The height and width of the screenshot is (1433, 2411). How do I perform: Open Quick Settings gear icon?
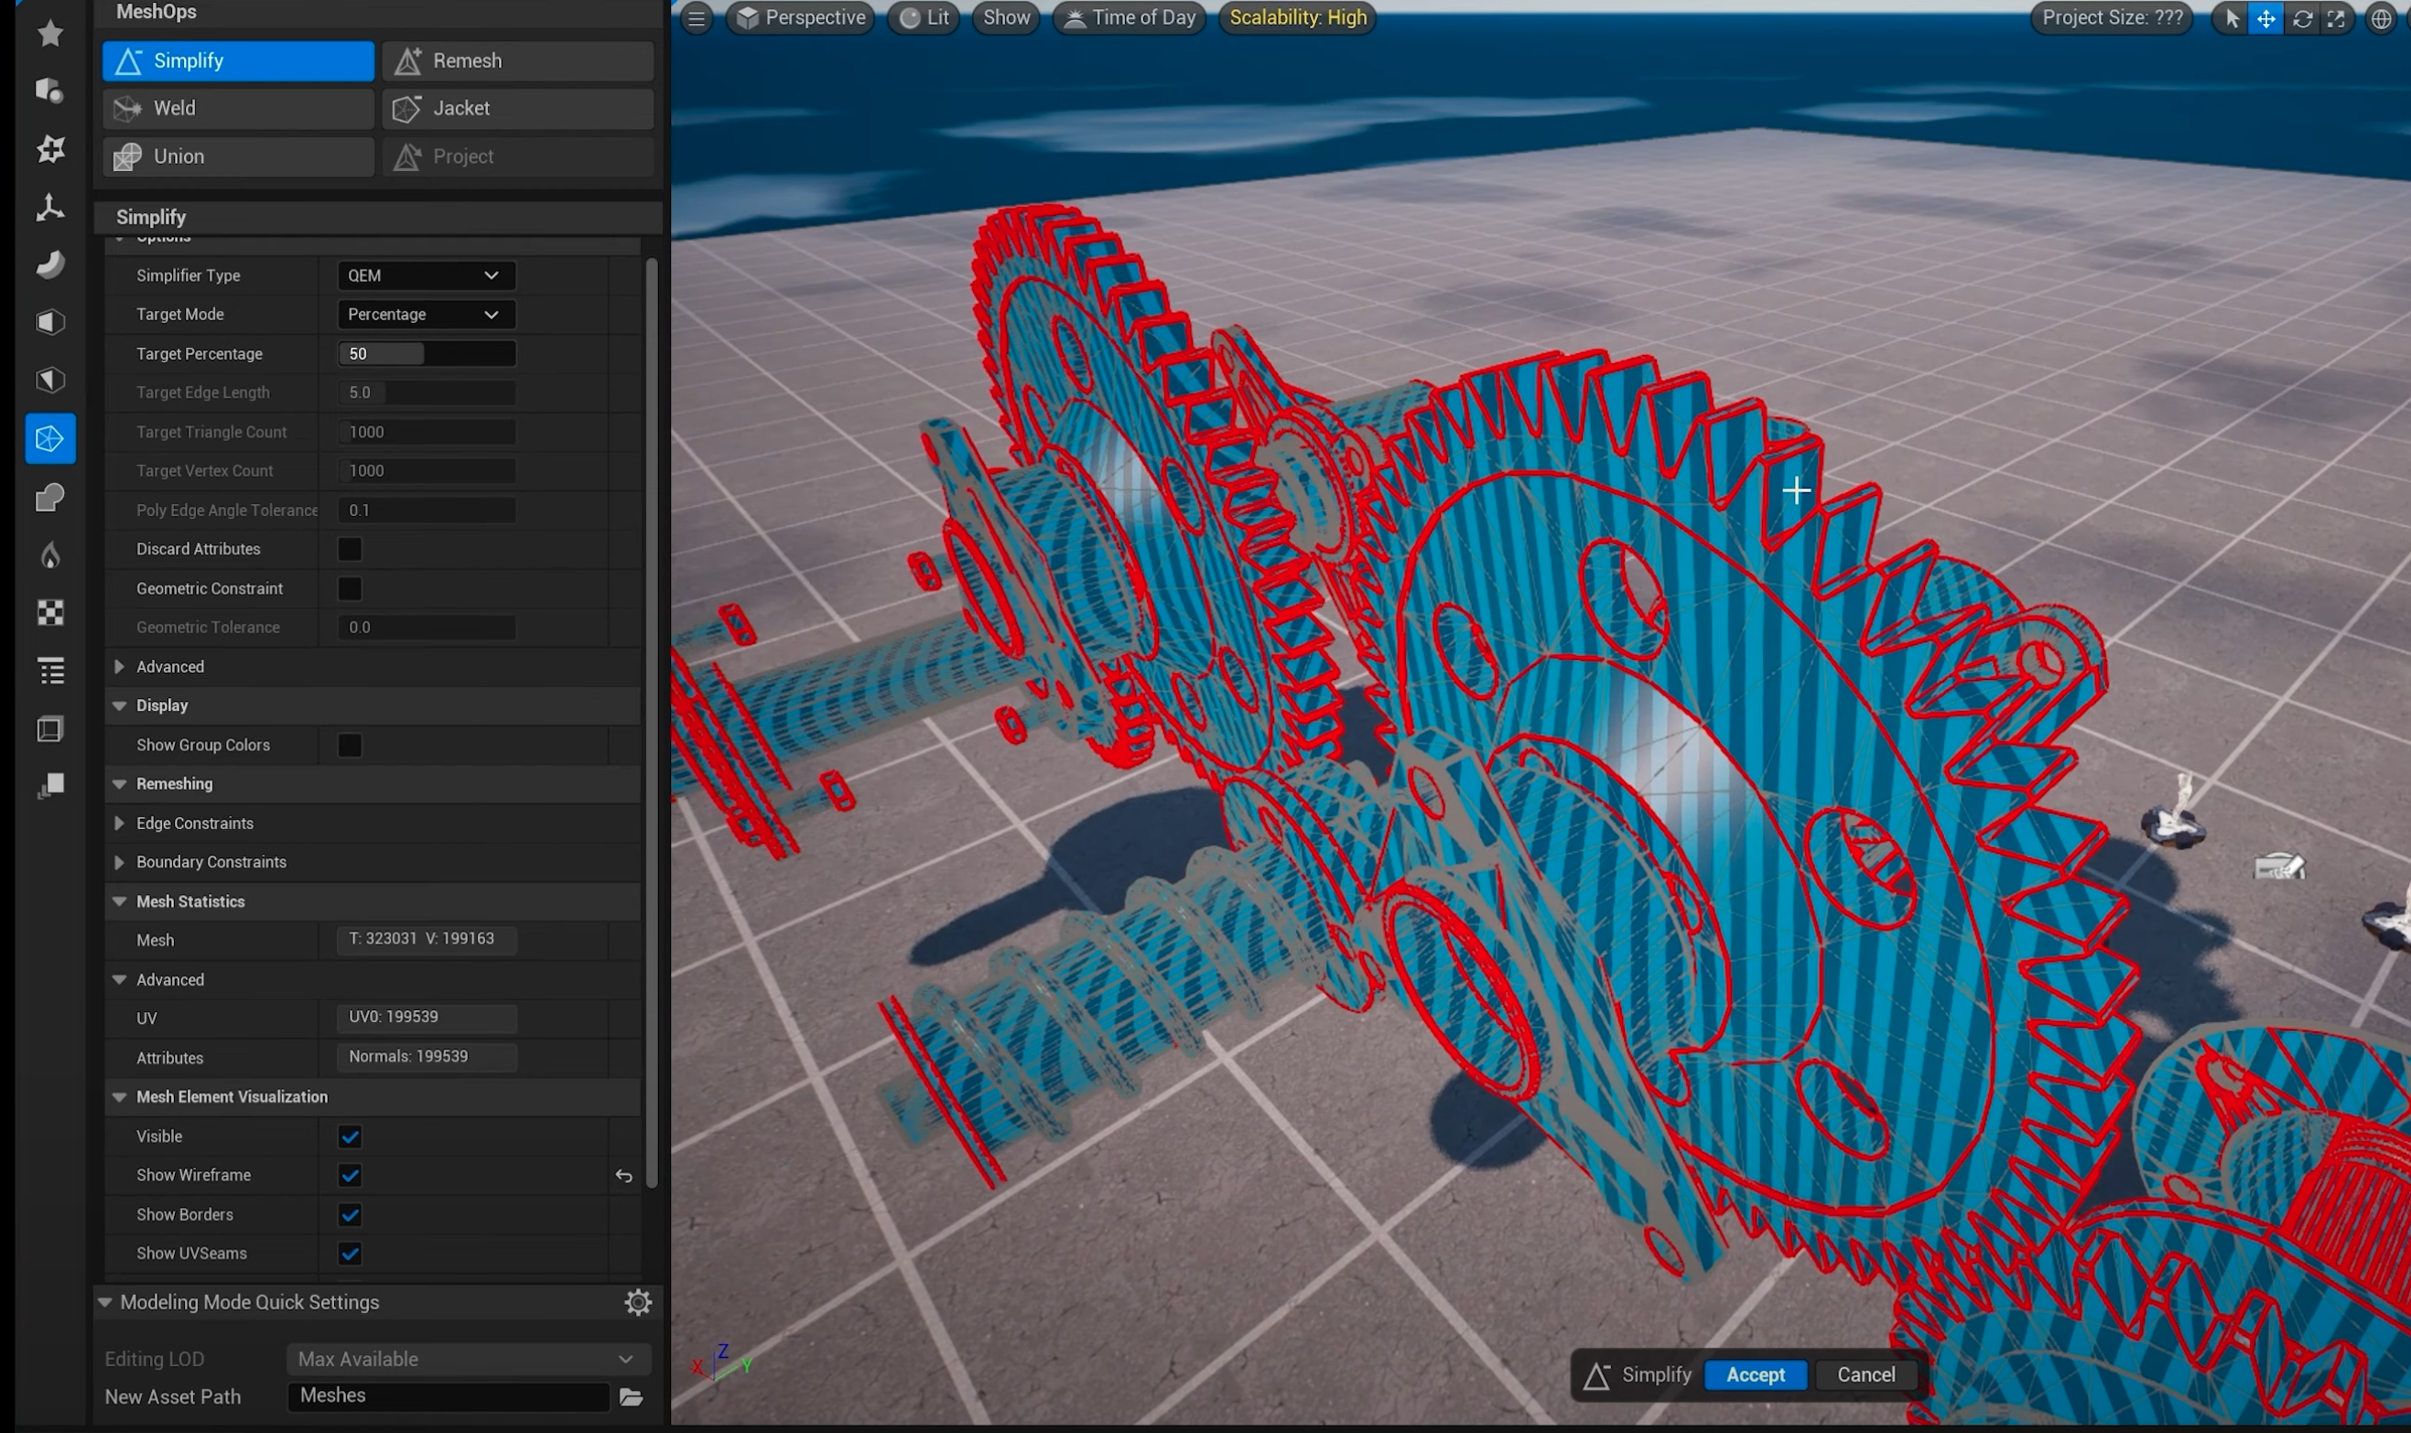point(637,1301)
